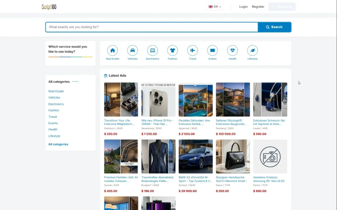This screenshot has width=337, height=210.
Task: Click bold 'All categories' link in sidebar
Action: click(x=58, y=144)
